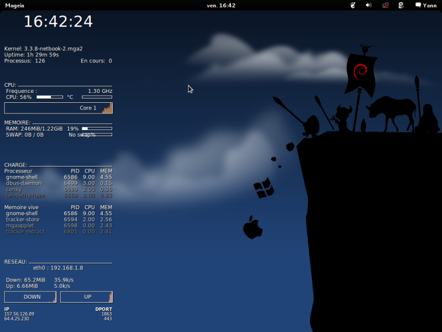442x332 pixels.
Task: Click the chat bubble icon beside Yann
Action: (418, 5)
